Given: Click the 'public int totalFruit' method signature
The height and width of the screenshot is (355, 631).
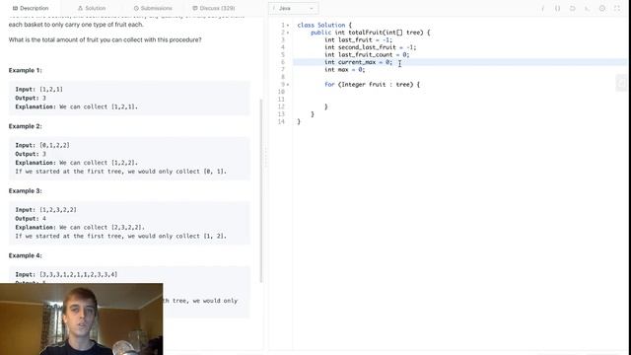Looking at the screenshot, I should coord(371,33).
